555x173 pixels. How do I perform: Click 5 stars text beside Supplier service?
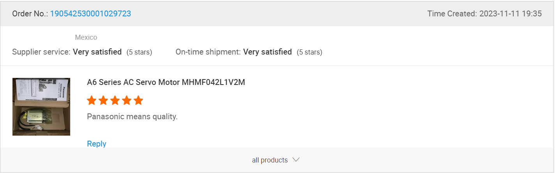[x=139, y=52]
